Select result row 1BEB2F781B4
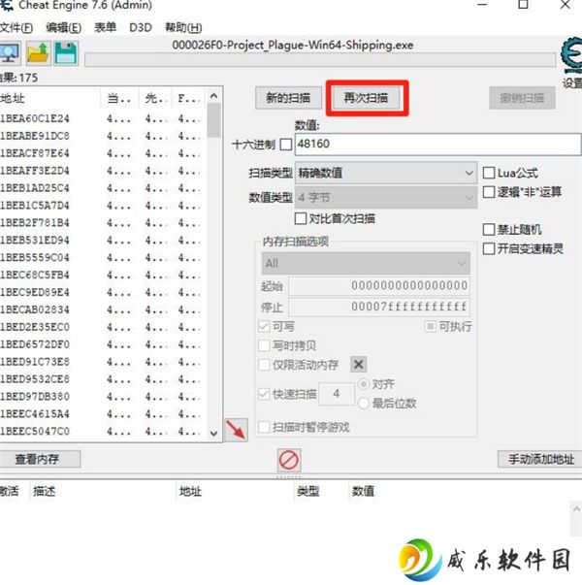Image resolution: width=582 pixels, height=585 pixels. tap(103, 223)
